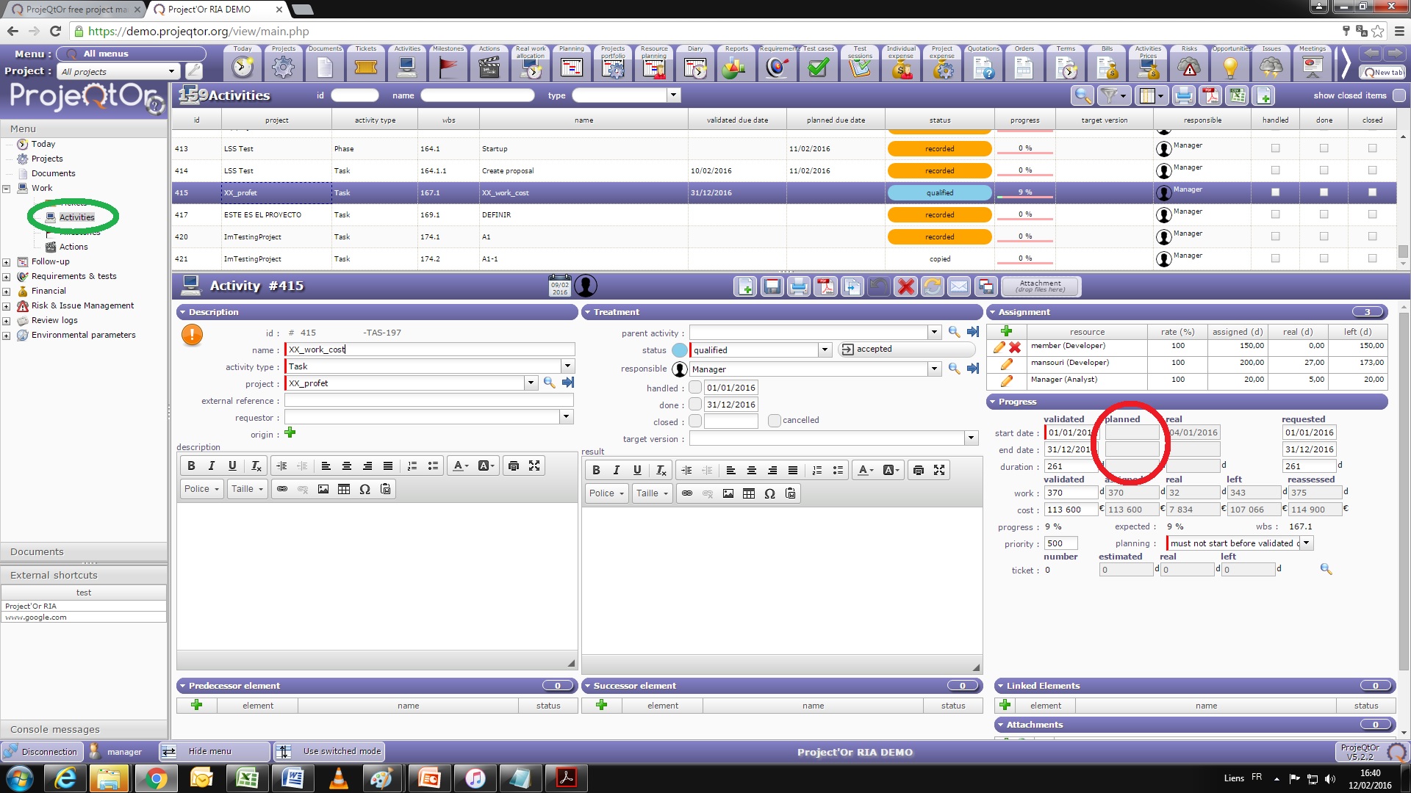Open Documents accordion section in sidebar
The width and height of the screenshot is (1411, 793).
[37, 551]
